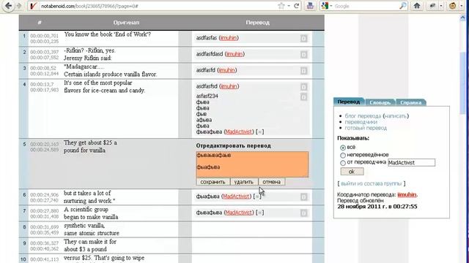Go back using browser back arrow
The width and height of the screenshot is (469, 263).
(8, 6)
